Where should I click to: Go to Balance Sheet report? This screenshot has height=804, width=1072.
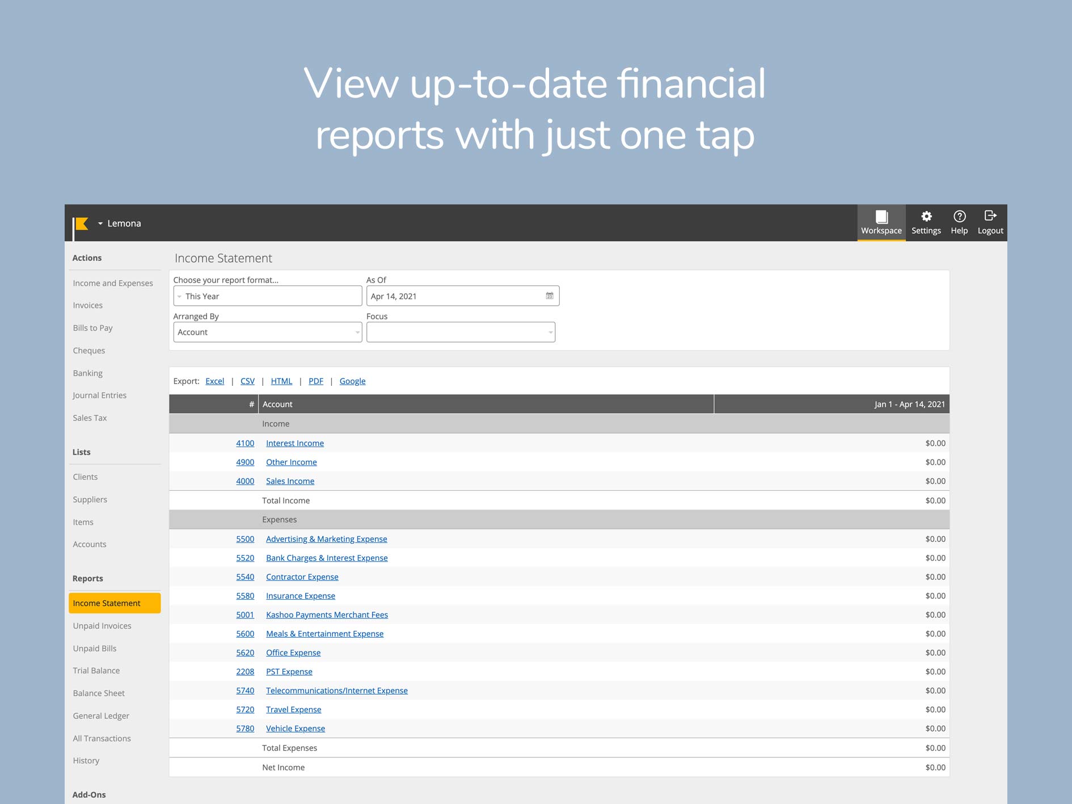99,693
